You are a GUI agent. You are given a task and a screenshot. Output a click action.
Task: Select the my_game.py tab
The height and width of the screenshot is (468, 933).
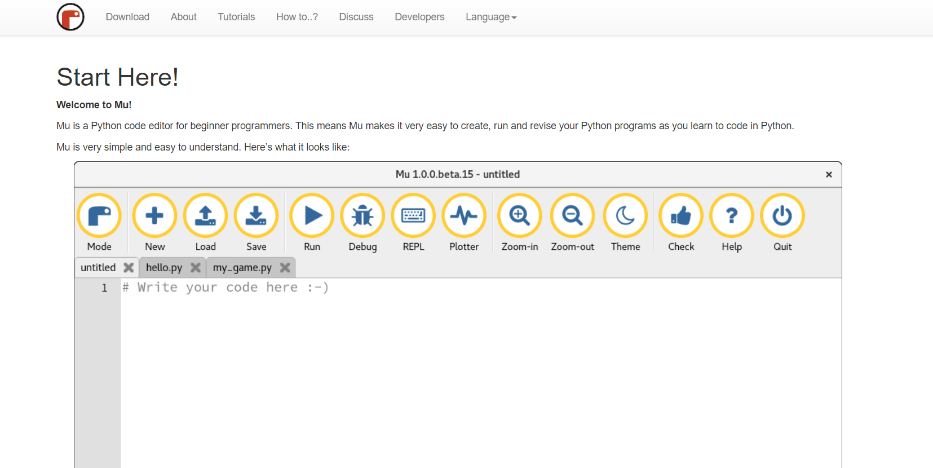point(242,268)
